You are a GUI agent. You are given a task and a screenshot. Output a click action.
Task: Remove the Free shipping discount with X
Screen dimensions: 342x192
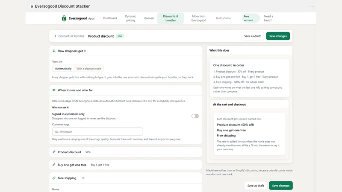coord(83,178)
